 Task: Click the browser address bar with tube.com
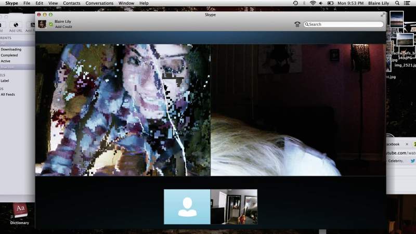point(400,153)
